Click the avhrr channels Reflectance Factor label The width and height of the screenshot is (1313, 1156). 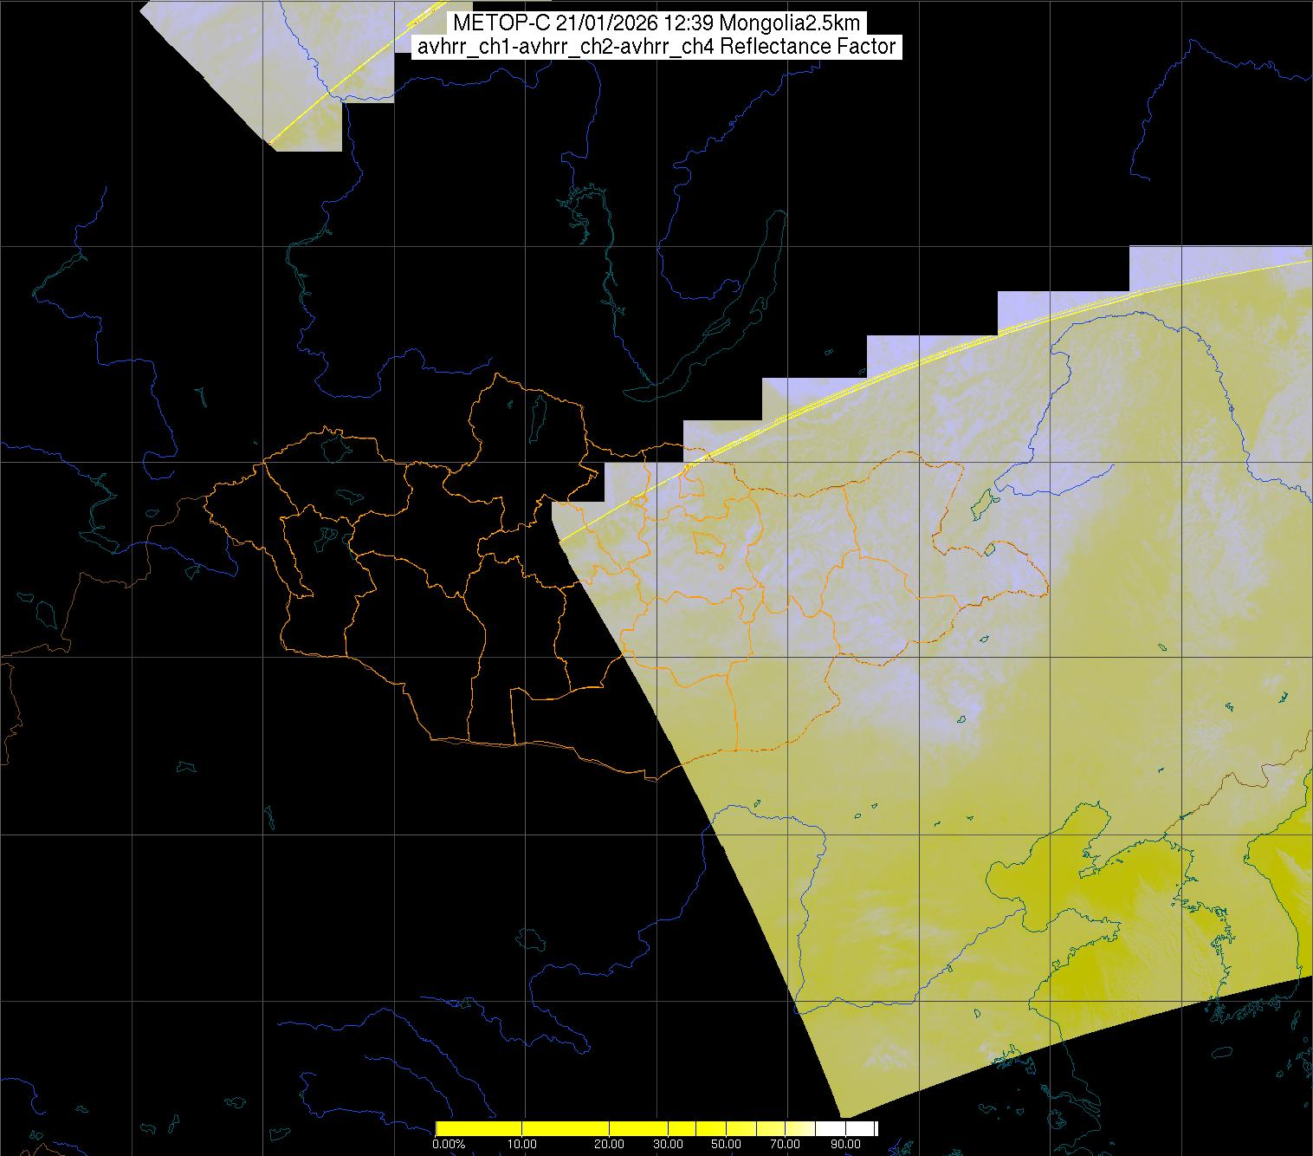click(656, 47)
